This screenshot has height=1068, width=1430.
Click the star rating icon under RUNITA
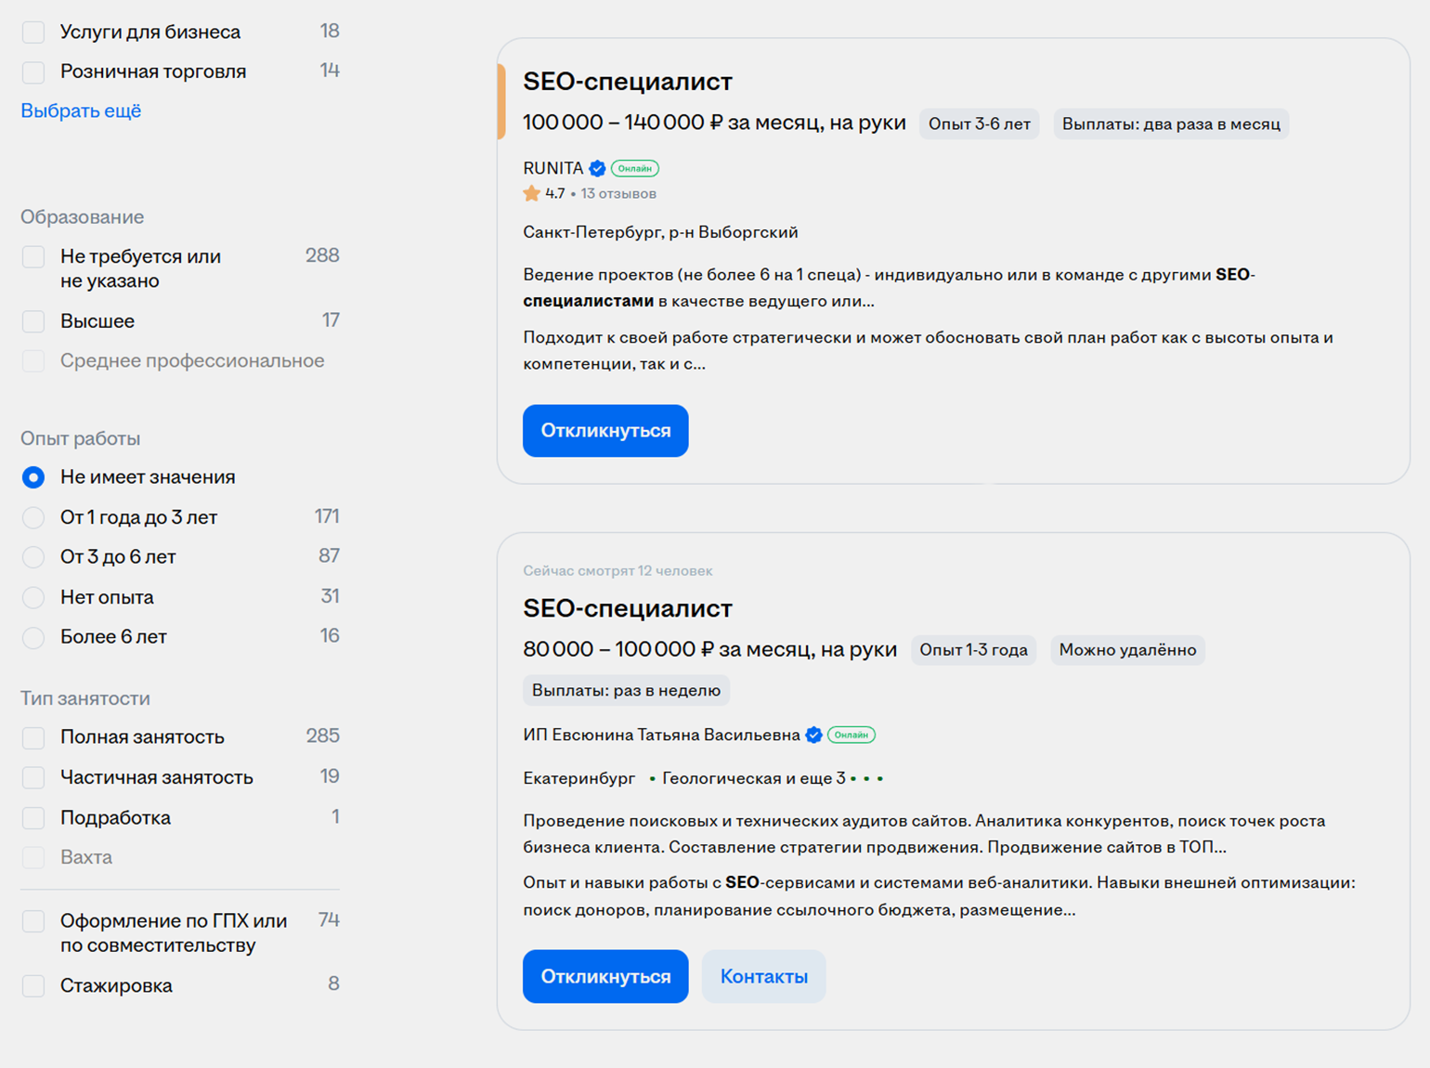(x=531, y=193)
